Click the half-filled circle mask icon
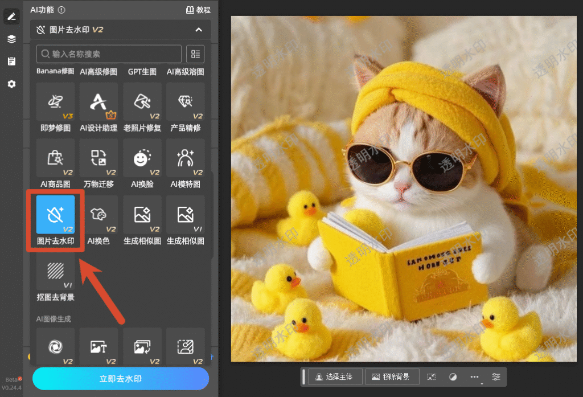The width and height of the screenshot is (583, 397). pos(453,377)
